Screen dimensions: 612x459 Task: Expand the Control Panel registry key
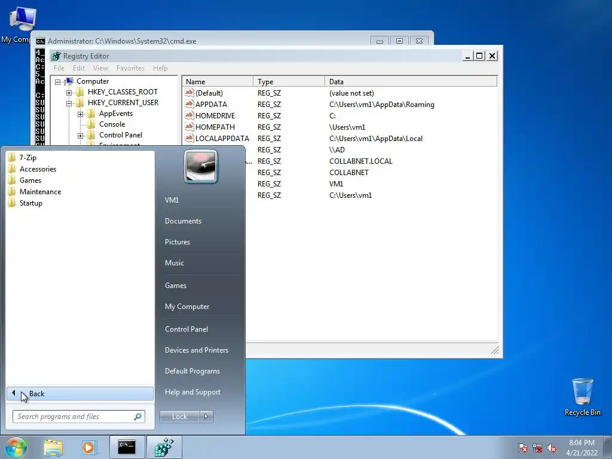coord(81,136)
